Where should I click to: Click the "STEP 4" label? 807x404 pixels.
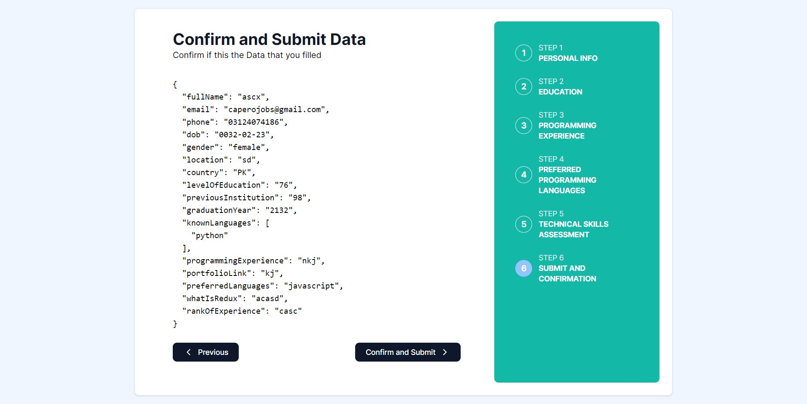[x=551, y=159]
